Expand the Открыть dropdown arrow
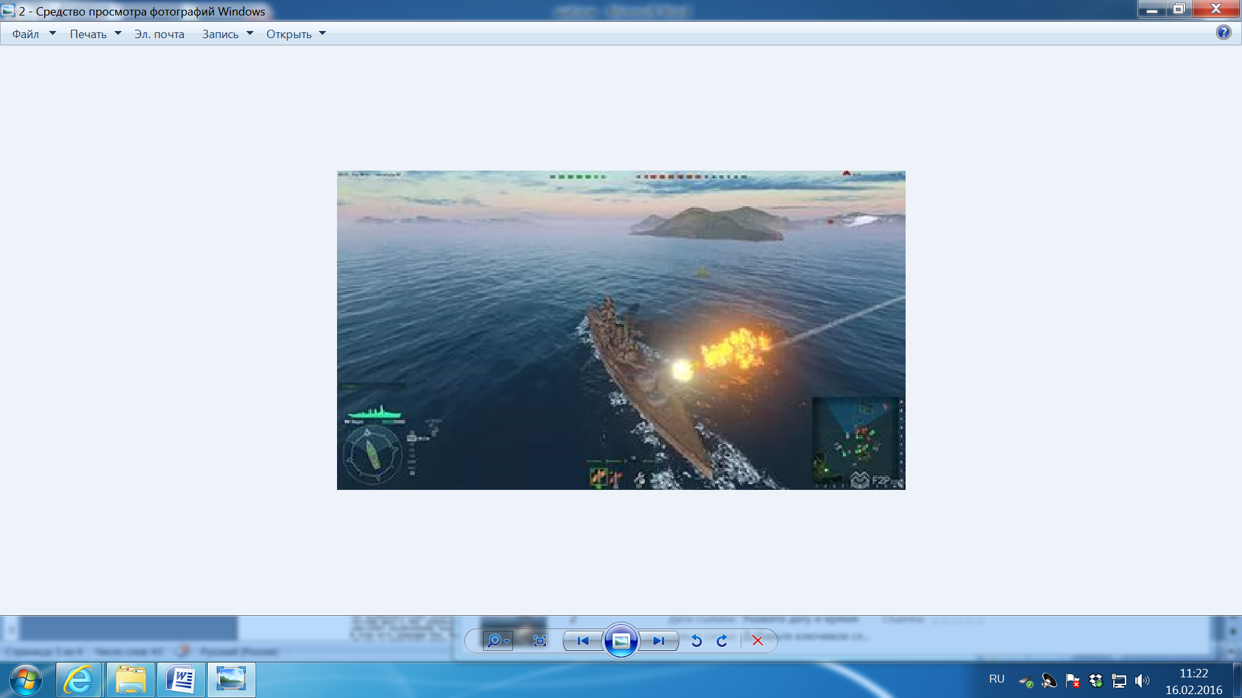Viewport: 1242px width, 698px height. [x=322, y=34]
